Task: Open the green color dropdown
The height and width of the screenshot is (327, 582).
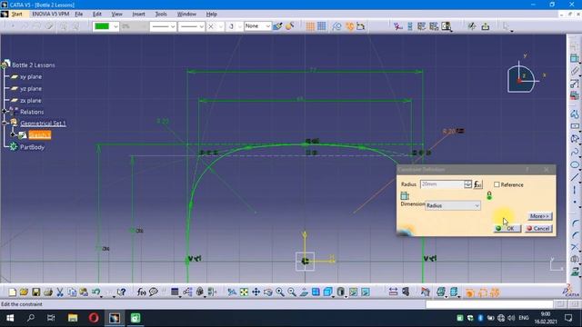Action: pos(115,26)
